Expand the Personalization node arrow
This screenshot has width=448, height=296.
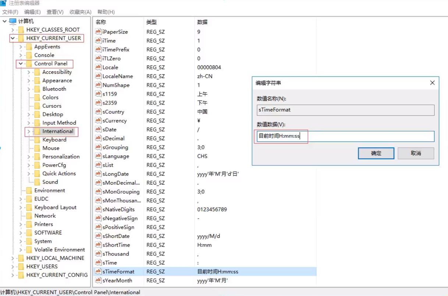[29, 157]
